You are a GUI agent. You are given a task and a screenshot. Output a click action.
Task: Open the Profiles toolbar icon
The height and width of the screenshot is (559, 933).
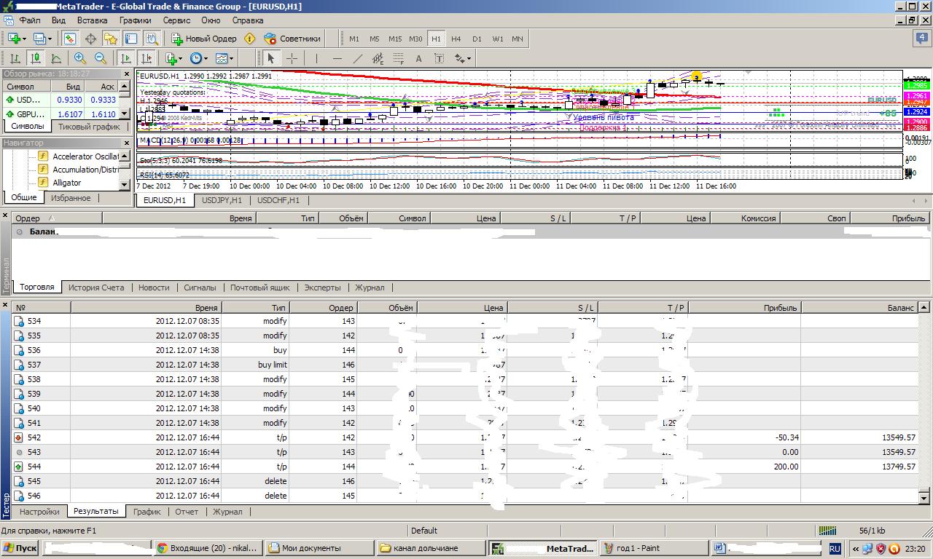42,39
